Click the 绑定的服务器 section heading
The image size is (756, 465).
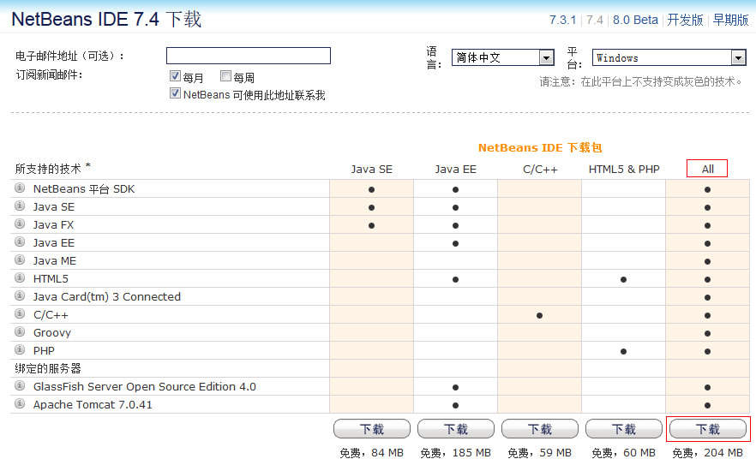[48, 368]
